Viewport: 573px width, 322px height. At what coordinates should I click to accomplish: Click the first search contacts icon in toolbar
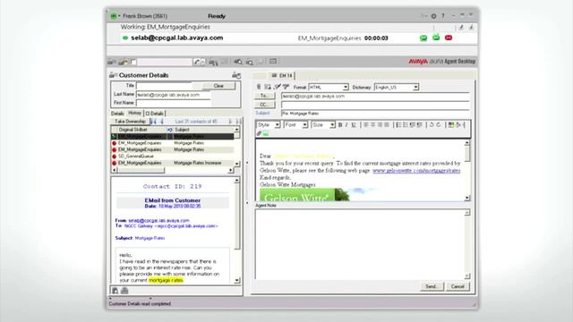238,62
